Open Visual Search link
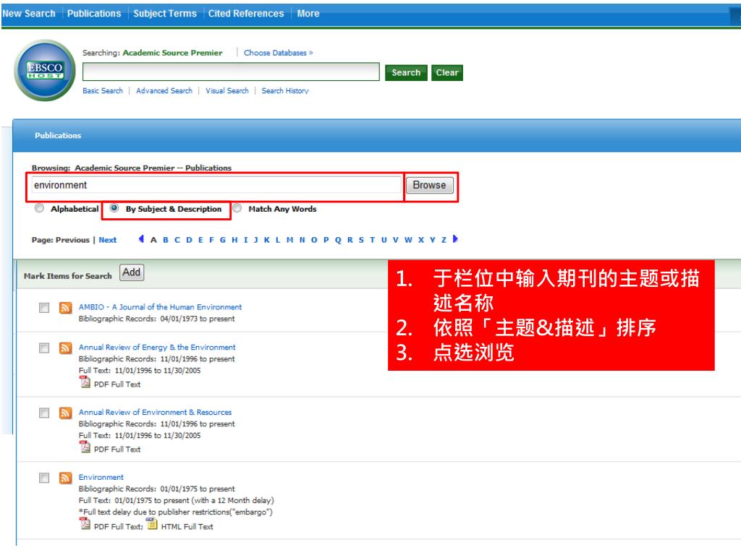 click(226, 90)
